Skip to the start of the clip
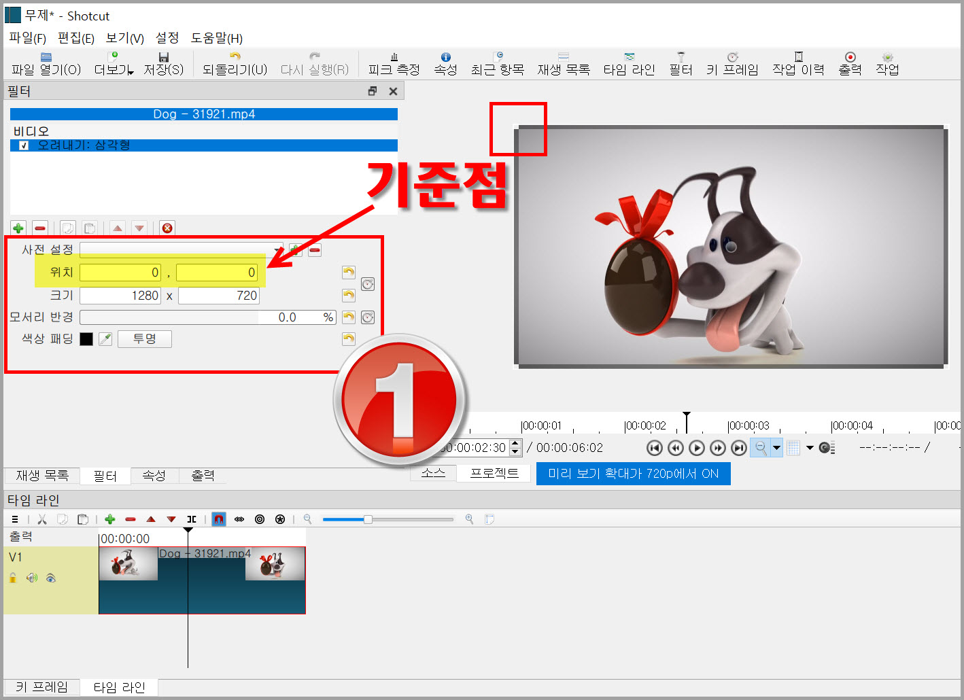964x700 pixels. click(655, 448)
